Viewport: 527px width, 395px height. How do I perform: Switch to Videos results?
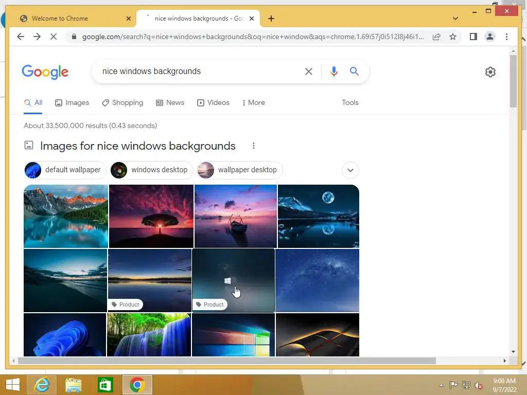[x=213, y=103]
